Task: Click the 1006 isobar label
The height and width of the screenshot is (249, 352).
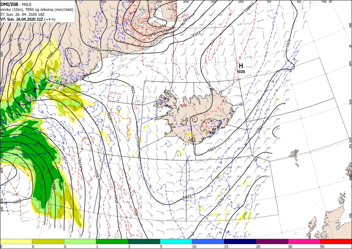Action: pyautogui.click(x=18, y=149)
